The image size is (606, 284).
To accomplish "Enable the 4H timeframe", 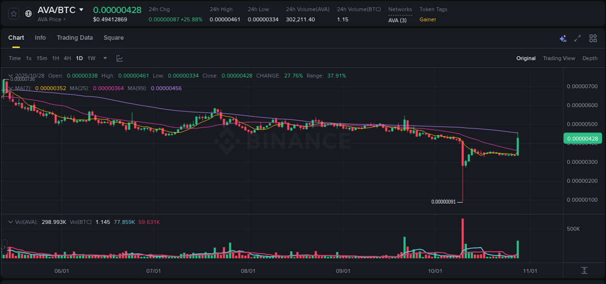I will 67,58.
